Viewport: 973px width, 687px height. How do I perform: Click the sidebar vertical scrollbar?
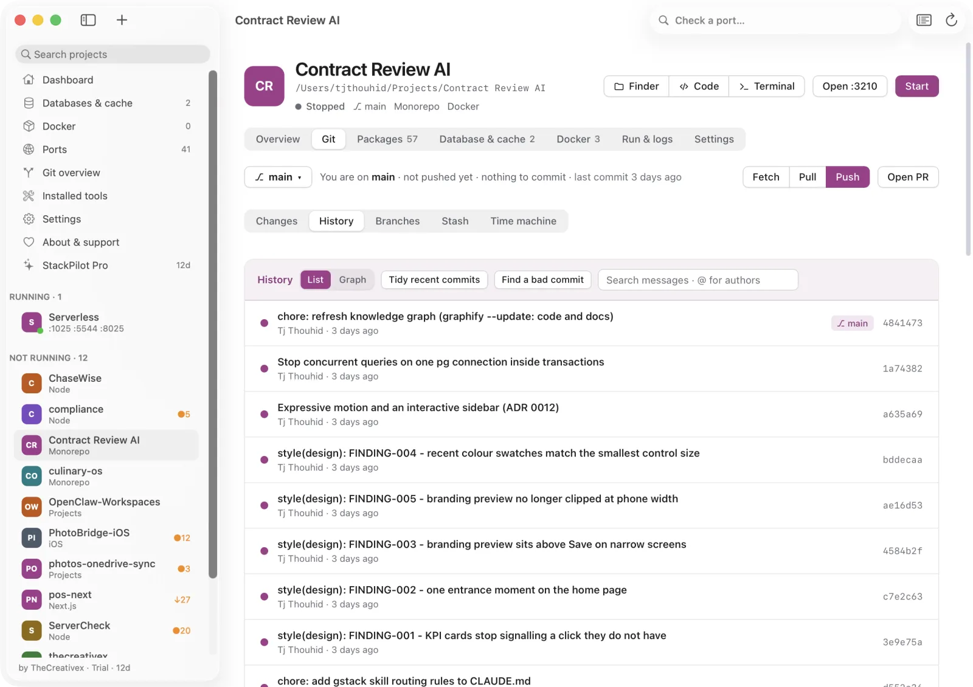(x=213, y=324)
